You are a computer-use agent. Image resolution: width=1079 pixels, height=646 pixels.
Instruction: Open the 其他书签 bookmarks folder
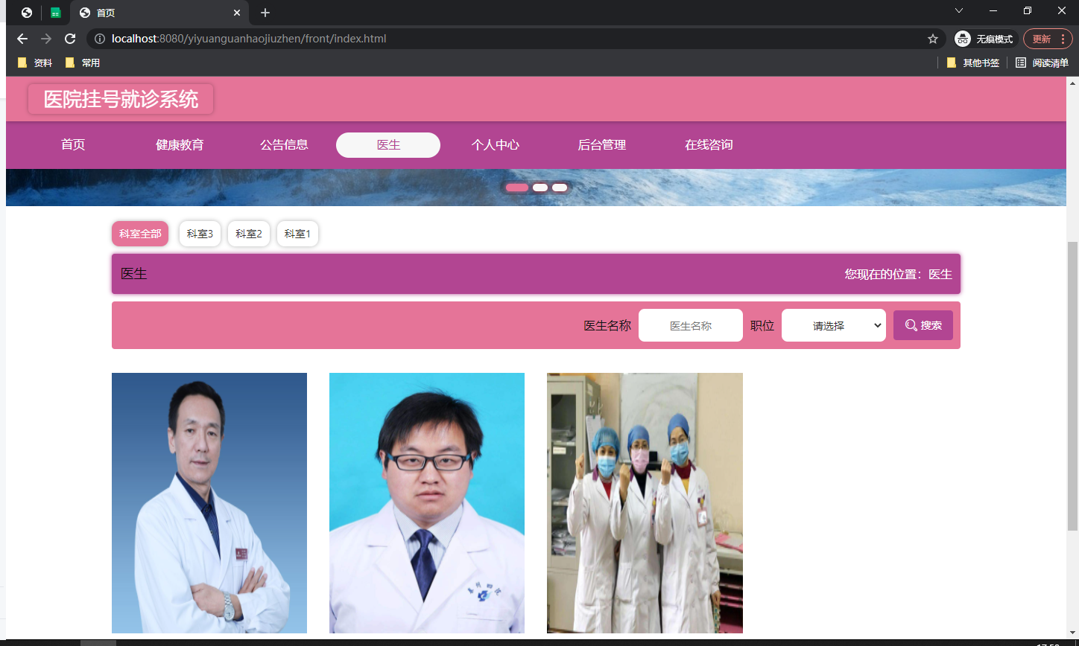(x=973, y=63)
